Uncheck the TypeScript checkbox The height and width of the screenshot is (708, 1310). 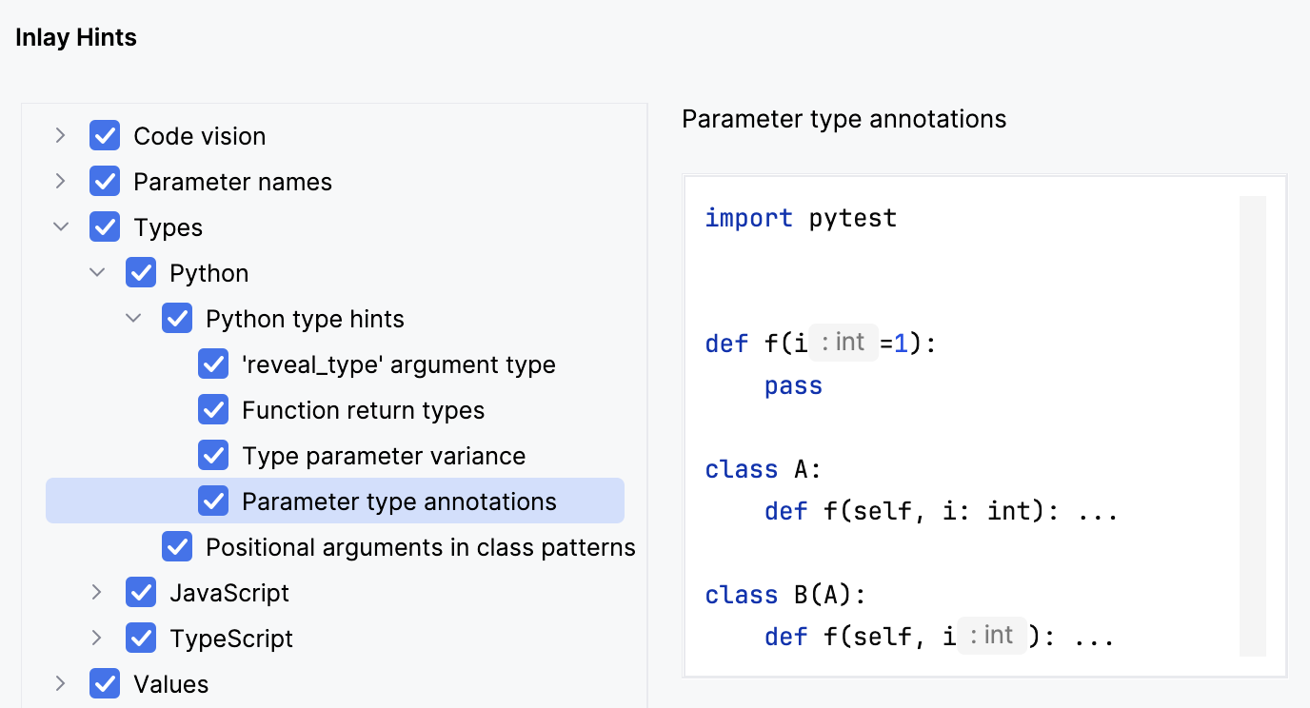(x=141, y=639)
